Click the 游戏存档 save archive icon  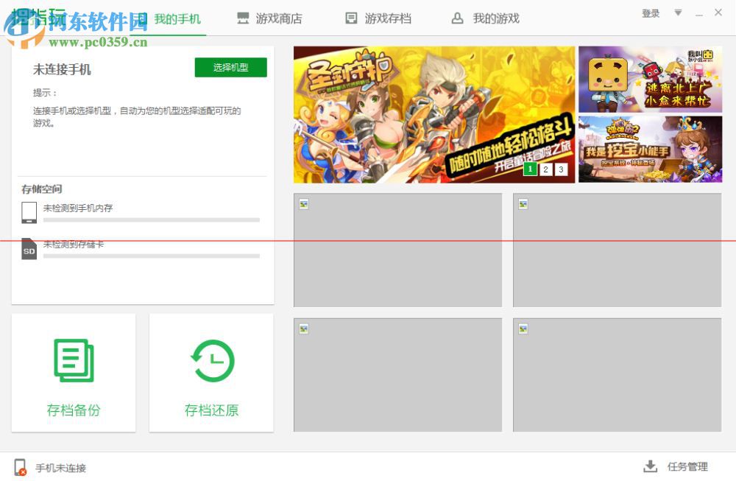351,18
